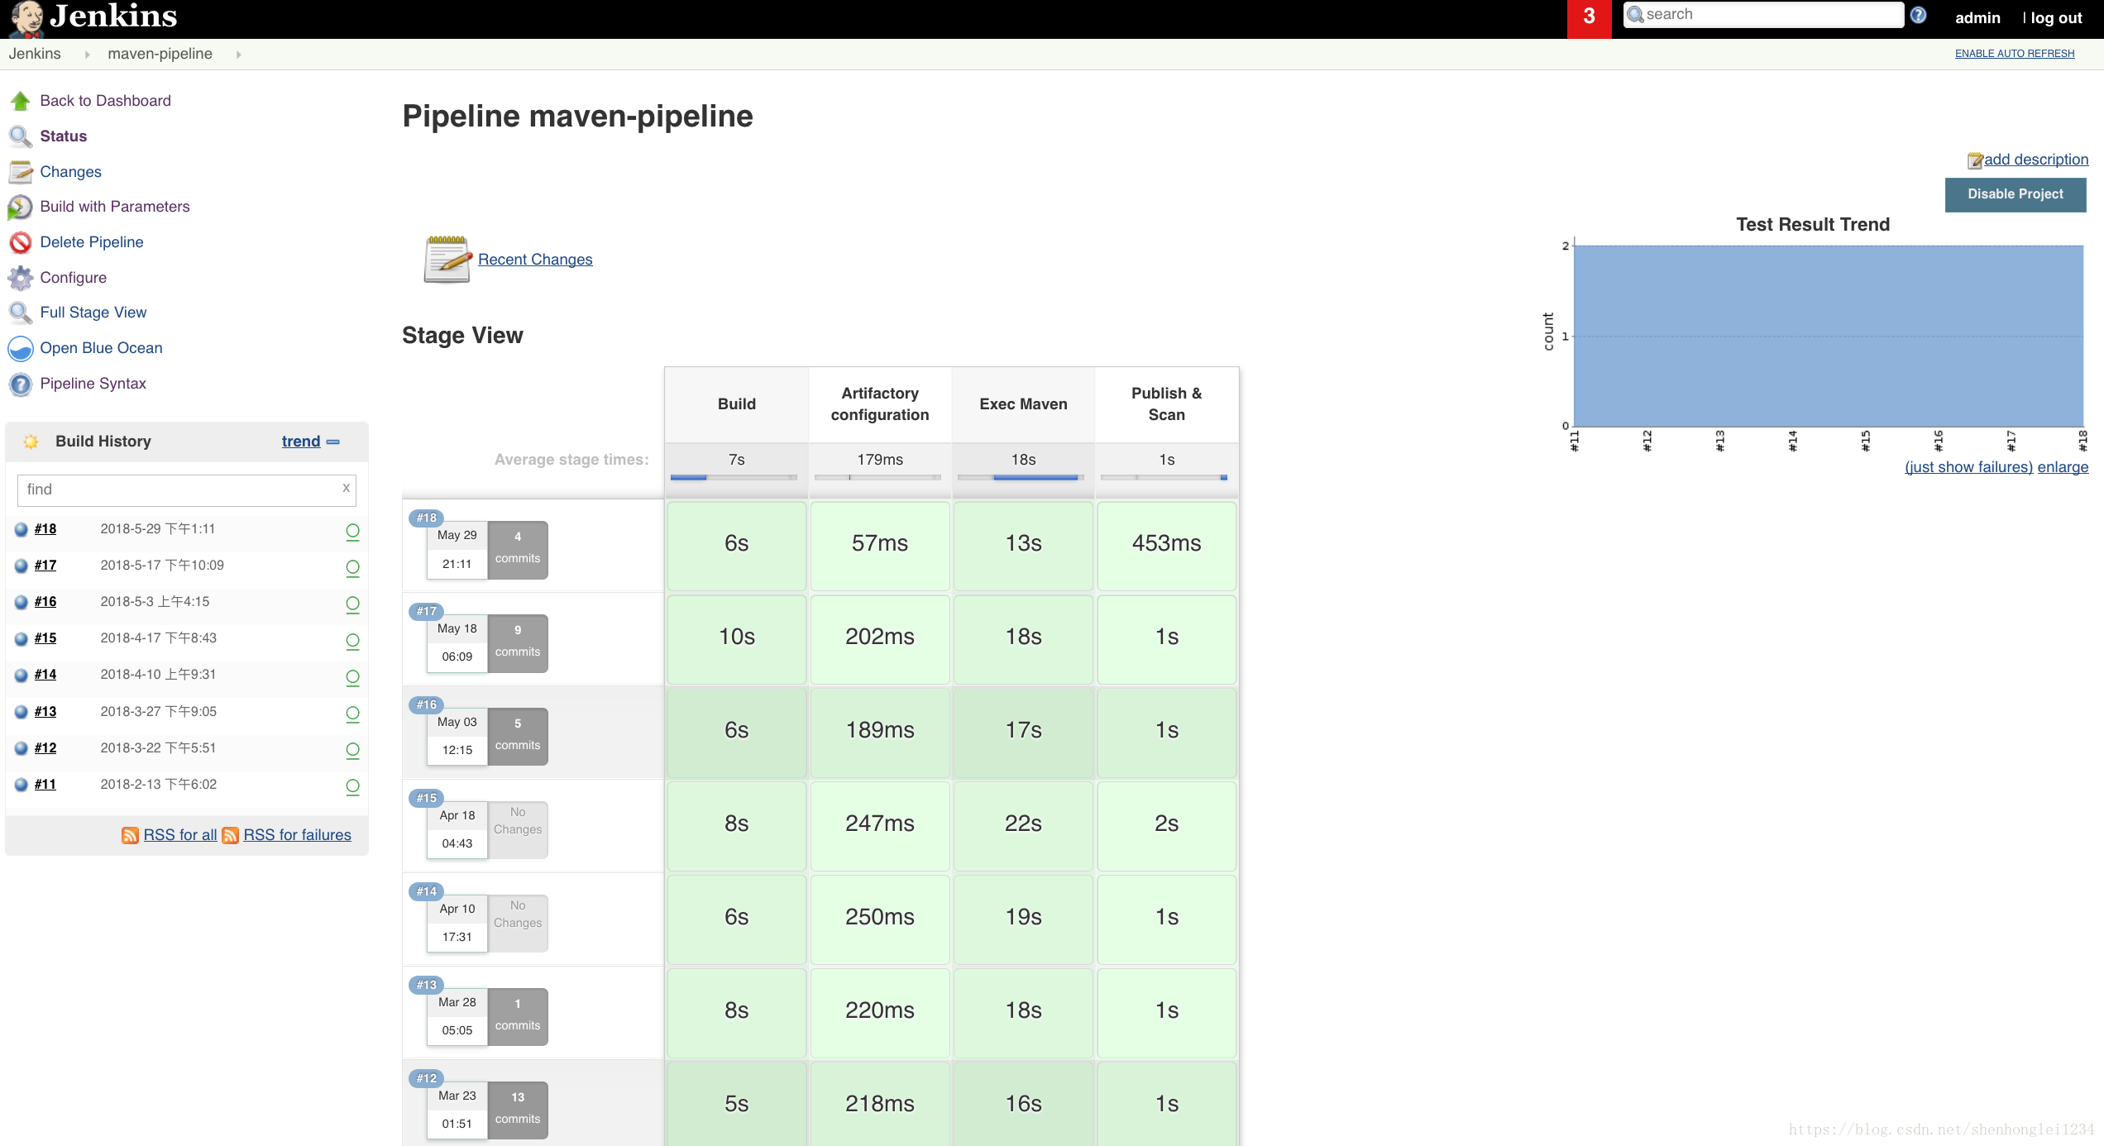The height and width of the screenshot is (1146, 2104).
Task: Open Back to Dashboard menu item
Action: click(106, 98)
